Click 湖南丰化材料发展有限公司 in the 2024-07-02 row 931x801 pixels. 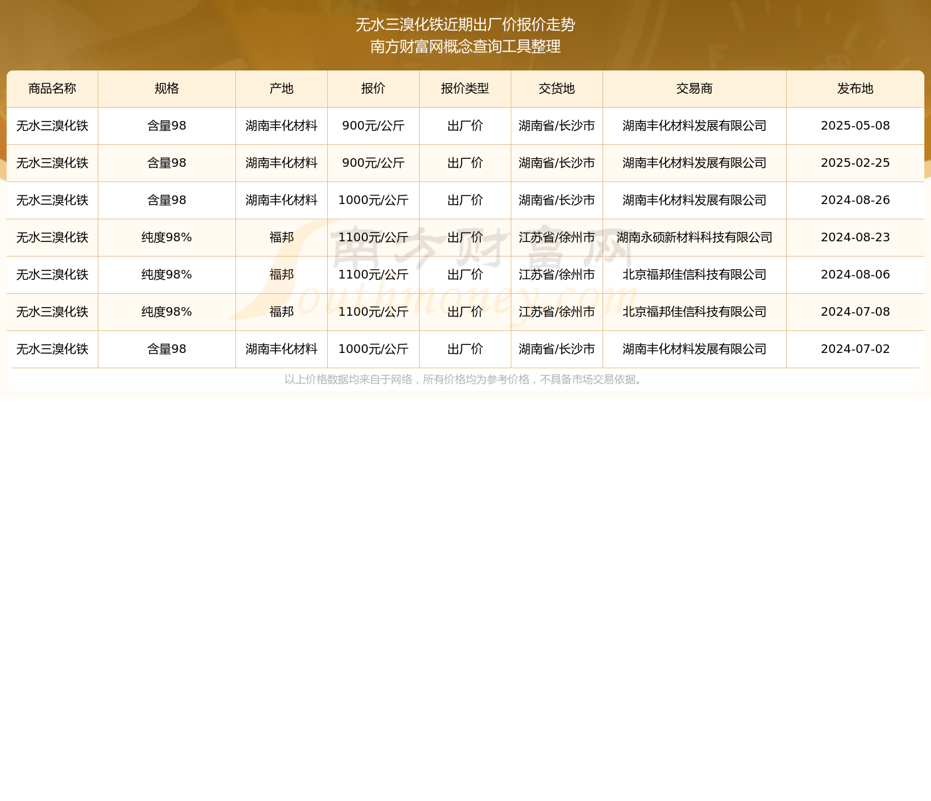pos(694,349)
